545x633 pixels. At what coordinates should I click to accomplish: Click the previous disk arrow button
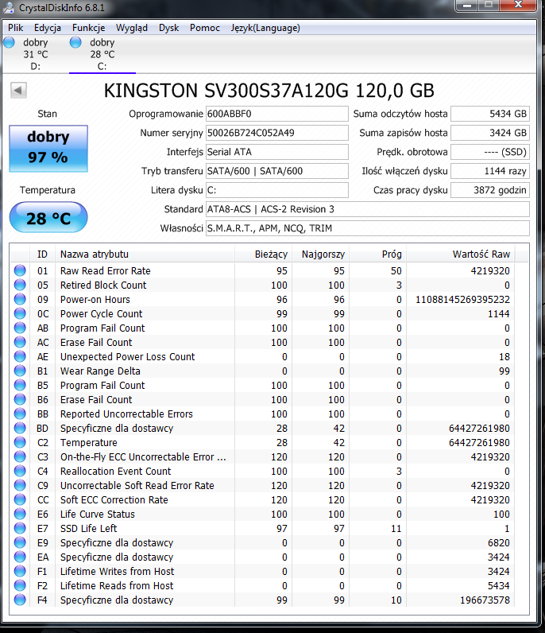point(18,90)
